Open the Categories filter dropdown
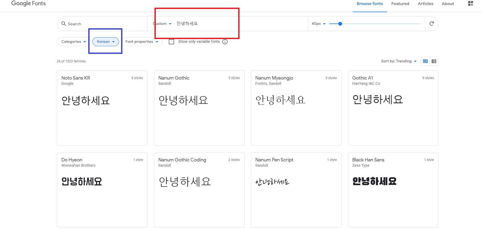The height and width of the screenshot is (229, 482). click(73, 42)
